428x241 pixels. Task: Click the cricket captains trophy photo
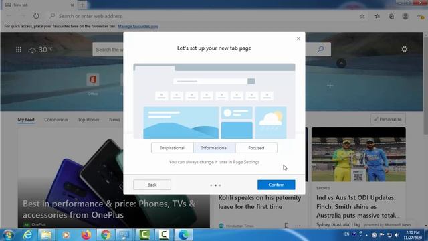point(358,155)
